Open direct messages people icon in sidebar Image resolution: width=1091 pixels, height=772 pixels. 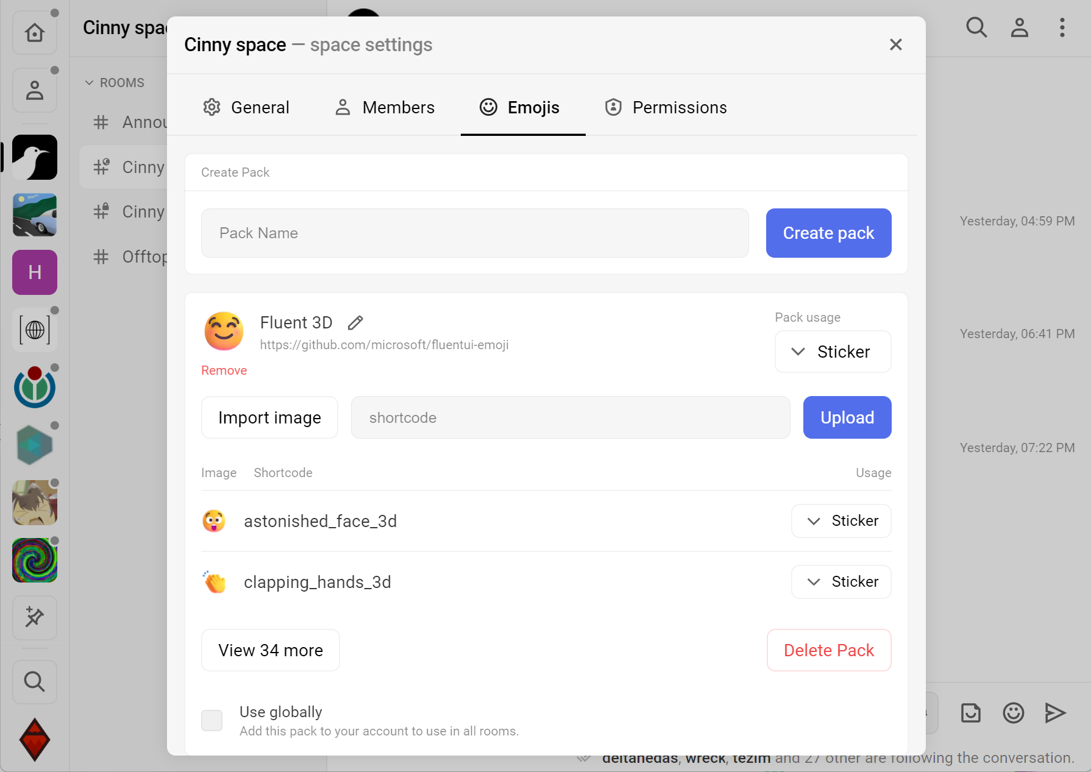35,90
